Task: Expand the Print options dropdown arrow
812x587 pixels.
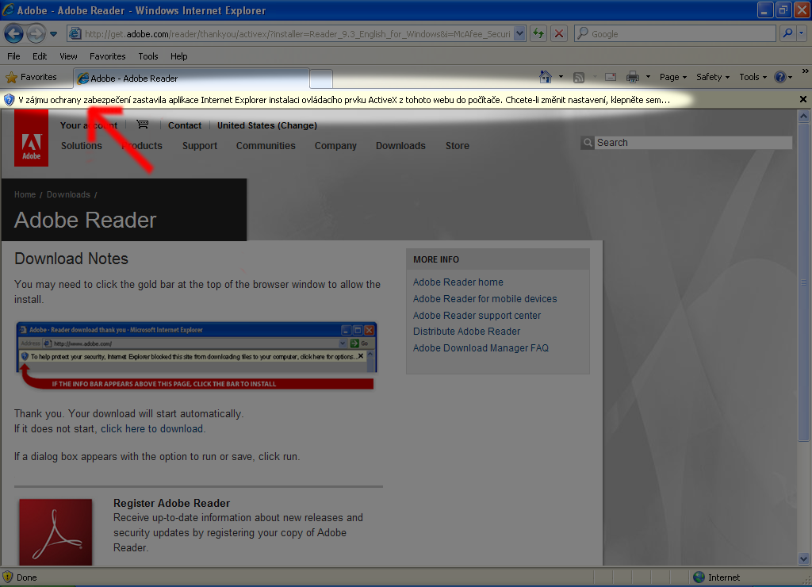Action: [648, 77]
